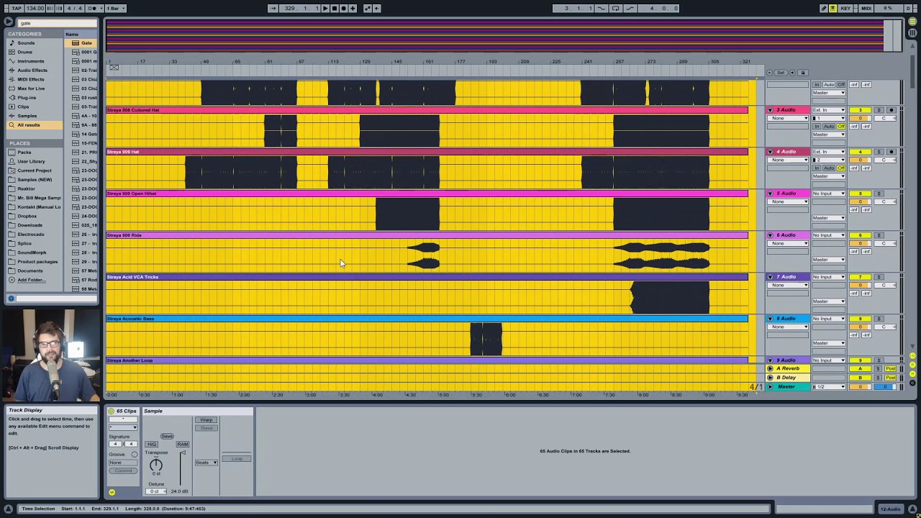This screenshot has height=518, width=921.
Task: Adjust the clip Transpose knob
Action: pos(156,465)
